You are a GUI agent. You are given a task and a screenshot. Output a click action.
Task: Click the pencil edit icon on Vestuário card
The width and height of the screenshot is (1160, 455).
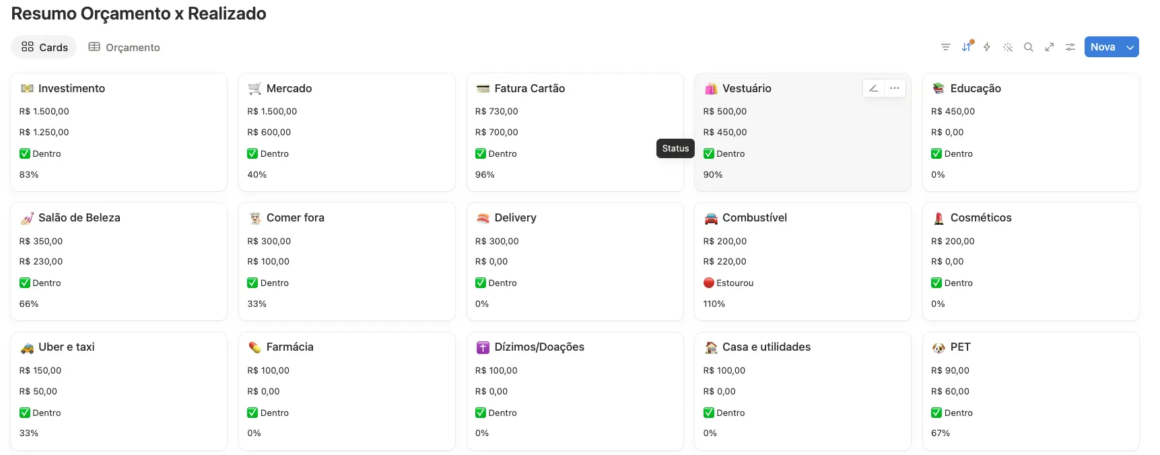[x=873, y=88]
